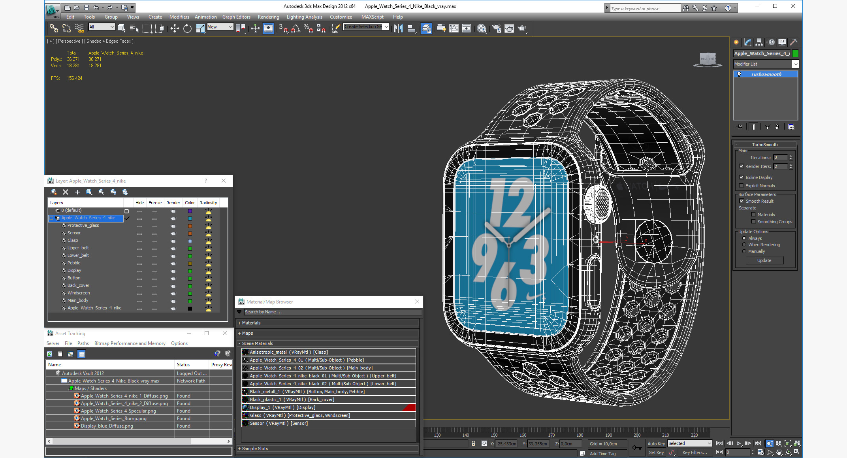Open Paths menu in Asset Tracking

pyautogui.click(x=83, y=343)
